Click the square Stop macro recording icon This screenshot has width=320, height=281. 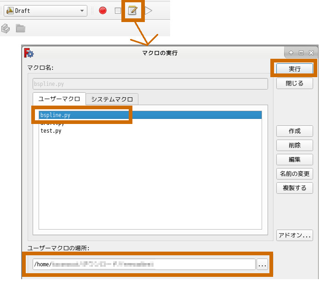(118, 11)
